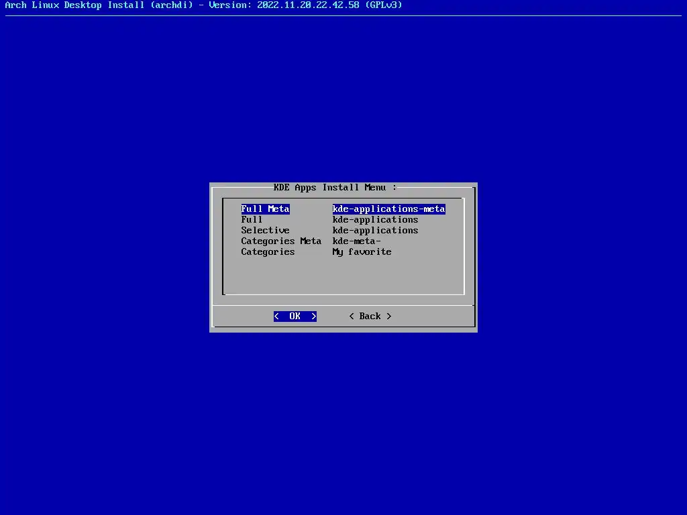Click the kde-meta- description text

click(x=356, y=241)
